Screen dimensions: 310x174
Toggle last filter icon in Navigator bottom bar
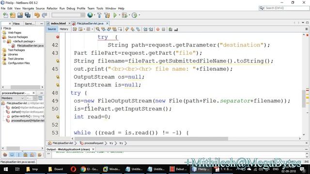tap(39, 155)
